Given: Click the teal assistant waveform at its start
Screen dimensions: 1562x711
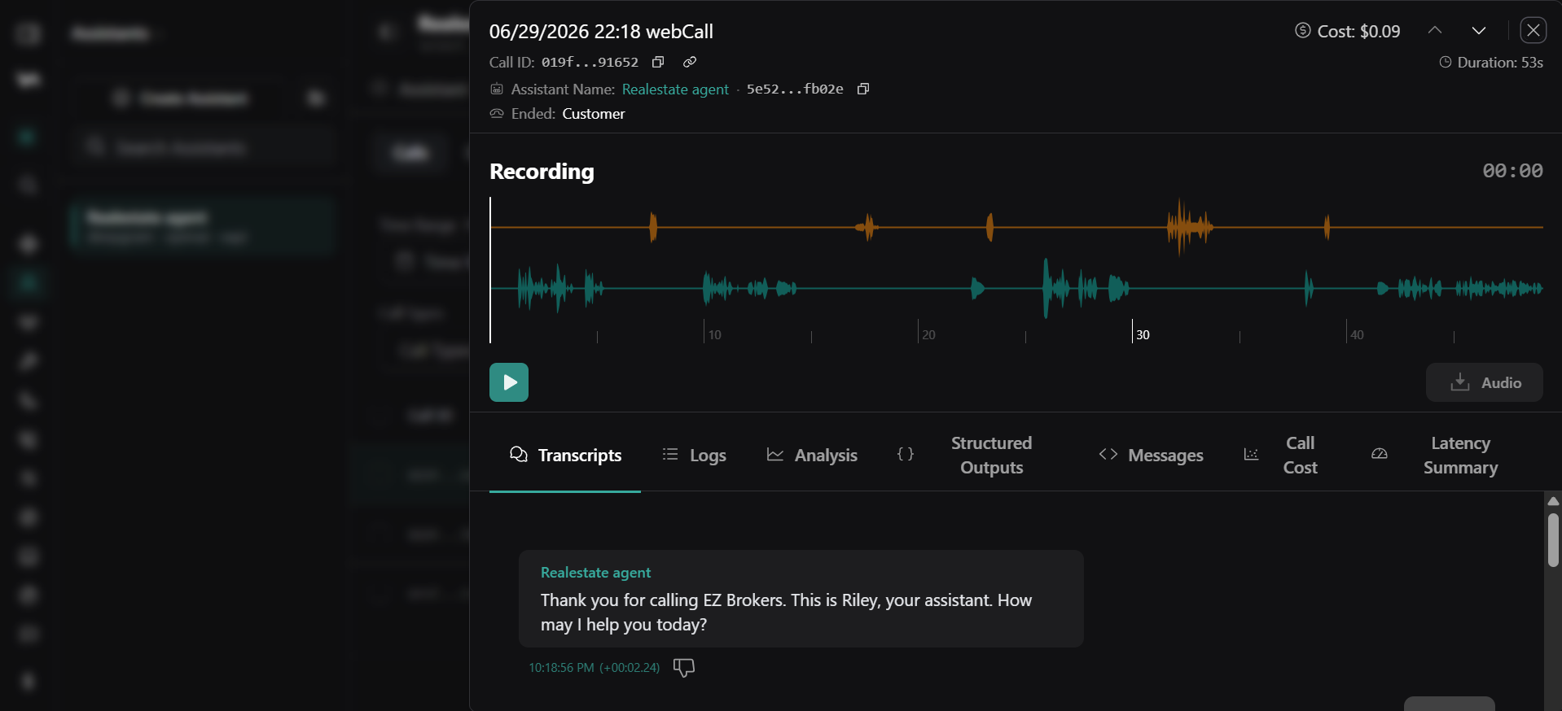Looking at the screenshot, I should coord(546,288).
